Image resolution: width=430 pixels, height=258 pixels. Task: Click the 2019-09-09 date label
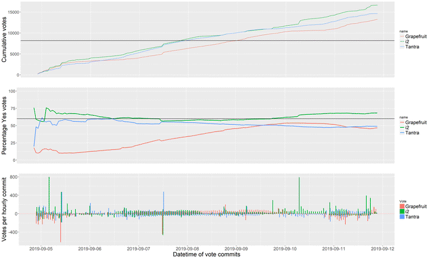[236, 248]
